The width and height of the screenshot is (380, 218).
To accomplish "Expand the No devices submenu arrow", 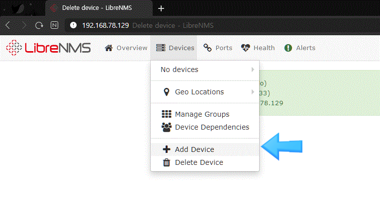I will tap(253, 70).
